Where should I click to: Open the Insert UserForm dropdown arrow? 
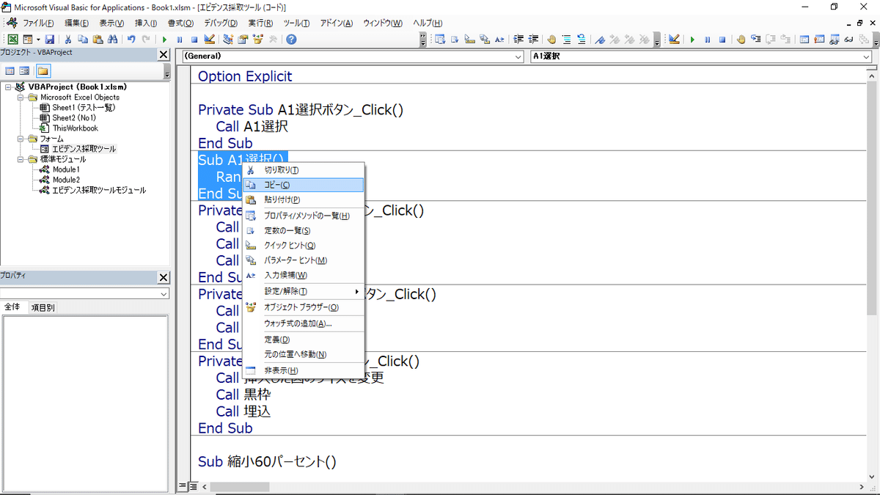click(38, 39)
